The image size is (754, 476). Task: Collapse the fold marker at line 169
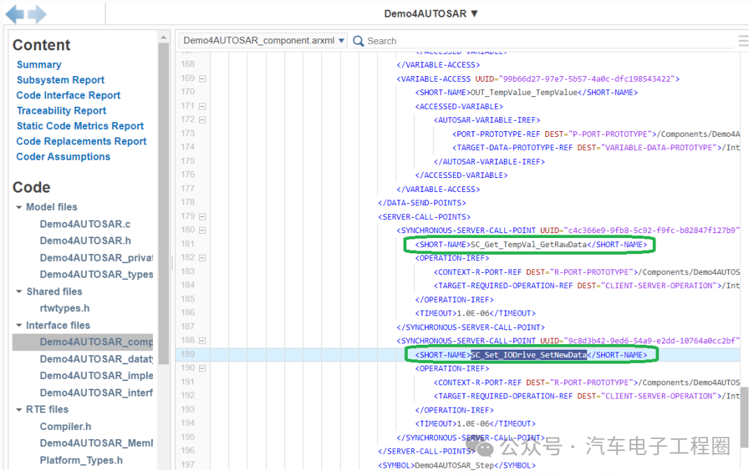(202, 78)
